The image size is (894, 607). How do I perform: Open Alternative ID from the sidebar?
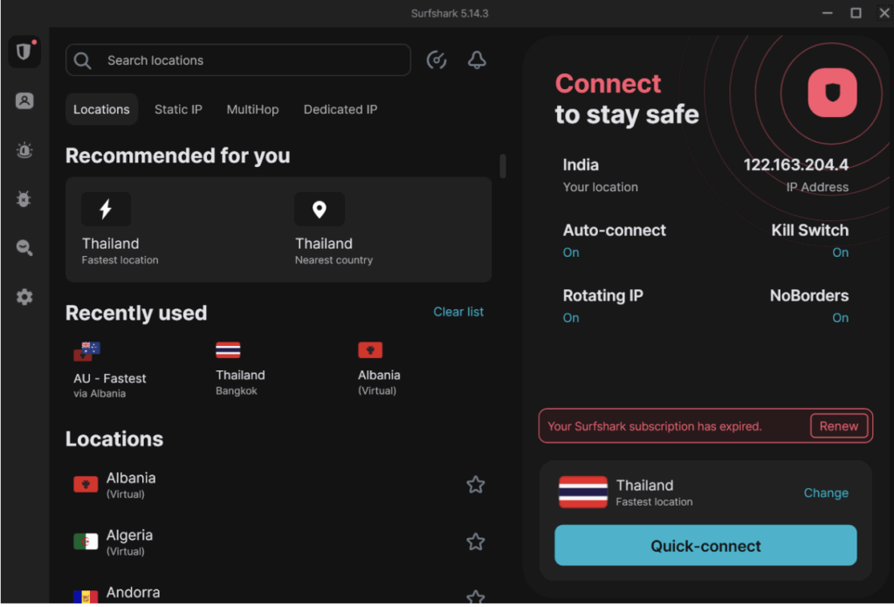pos(24,100)
